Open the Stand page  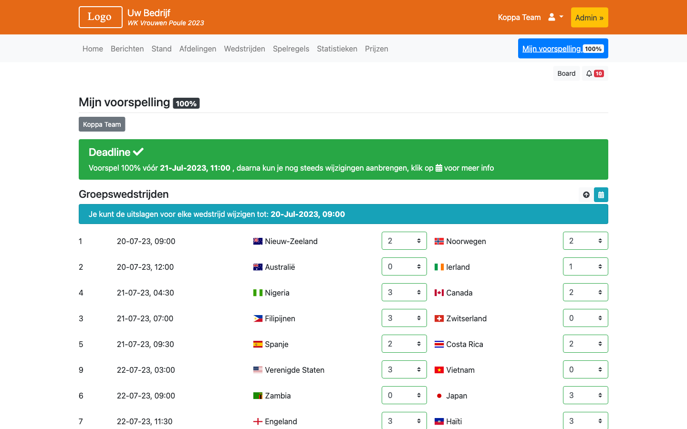(x=162, y=49)
